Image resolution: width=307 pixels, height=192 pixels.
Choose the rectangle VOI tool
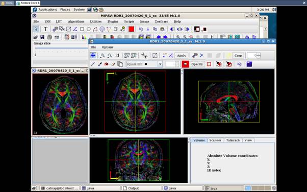click(x=82, y=29)
